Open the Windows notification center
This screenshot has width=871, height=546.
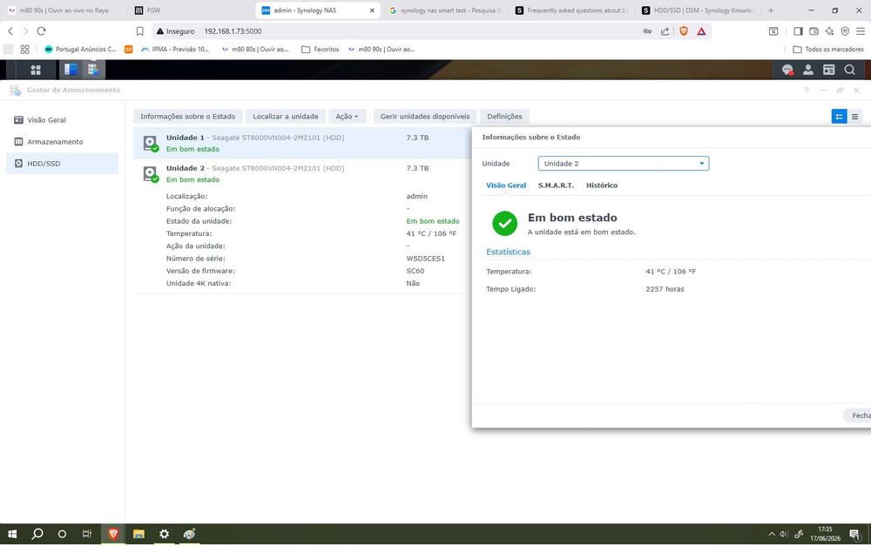(x=855, y=534)
